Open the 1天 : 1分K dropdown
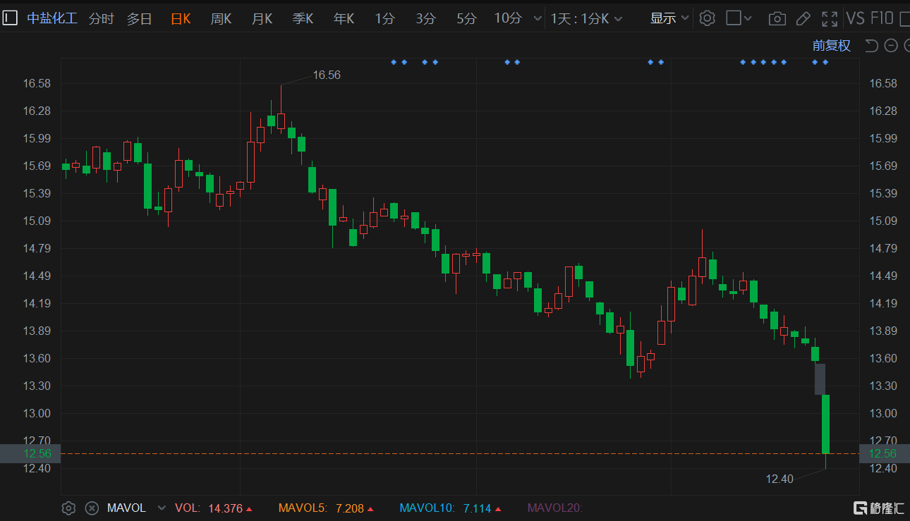910x521 pixels. click(586, 19)
